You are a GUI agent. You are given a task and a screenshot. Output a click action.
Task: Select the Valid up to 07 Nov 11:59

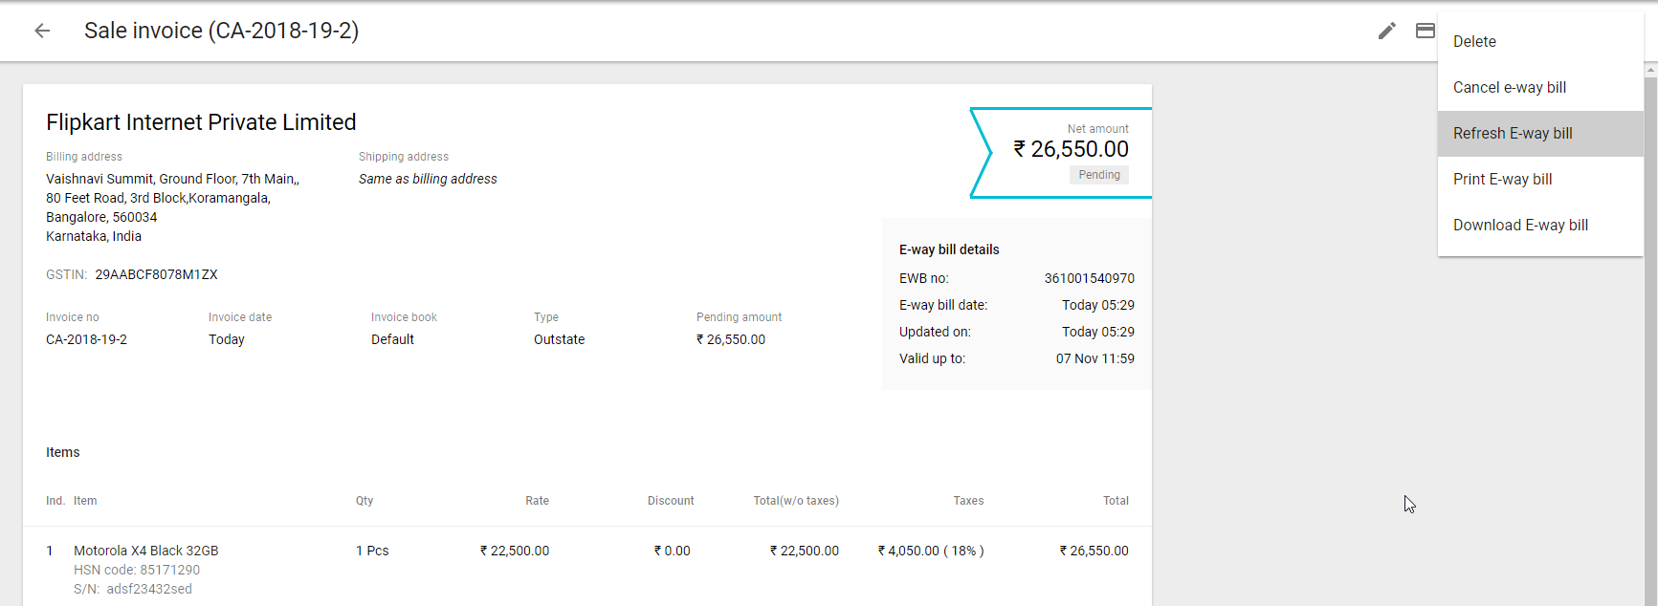(1095, 358)
